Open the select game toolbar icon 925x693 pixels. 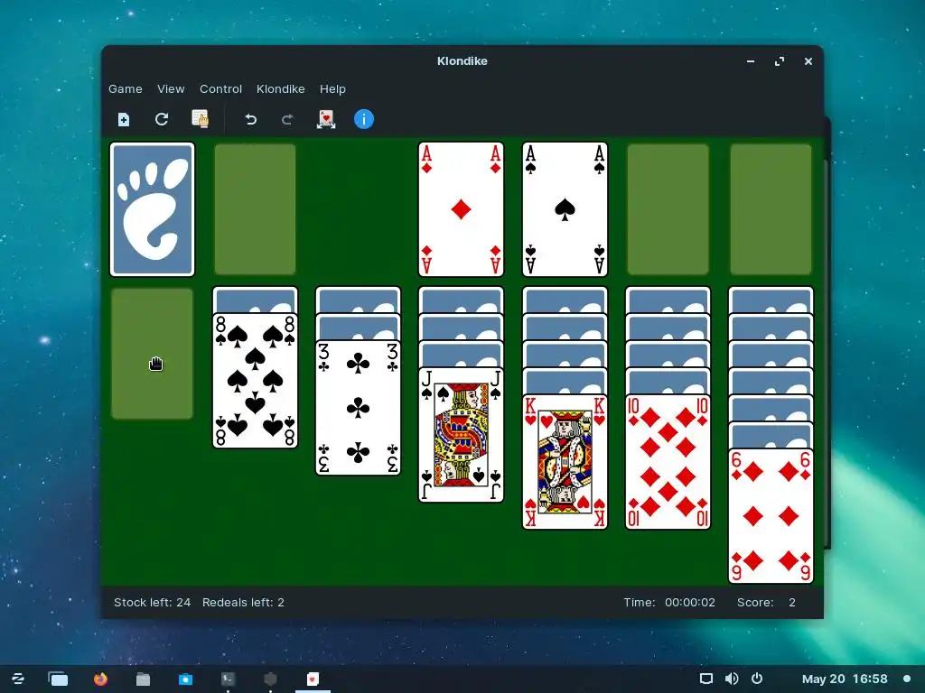[x=200, y=119]
